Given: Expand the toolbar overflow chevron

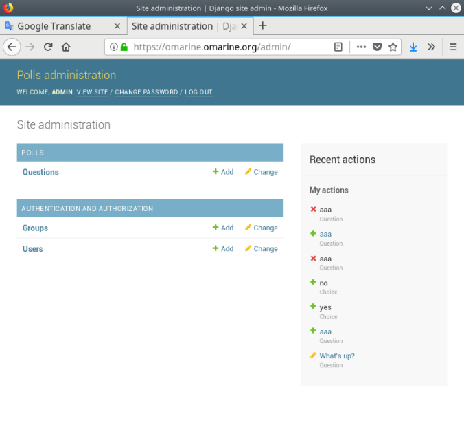Looking at the screenshot, I should click(x=431, y=47).
